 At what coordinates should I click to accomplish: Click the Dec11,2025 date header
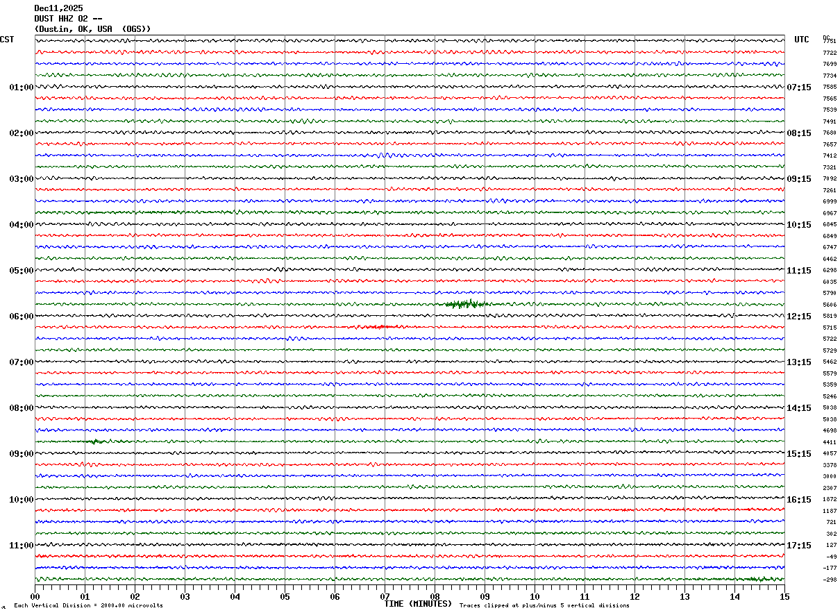[x=58, y=8]
